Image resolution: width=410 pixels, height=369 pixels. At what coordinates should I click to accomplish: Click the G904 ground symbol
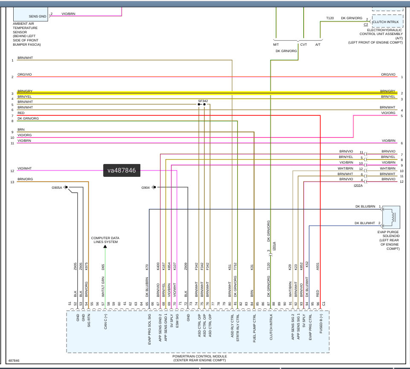[154, 187]
